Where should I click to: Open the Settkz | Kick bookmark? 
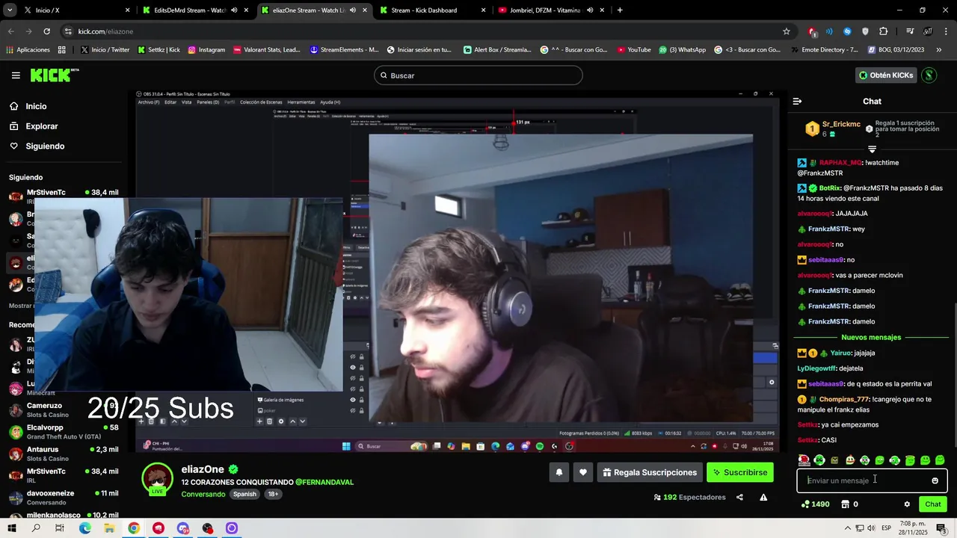pos(159,50)
